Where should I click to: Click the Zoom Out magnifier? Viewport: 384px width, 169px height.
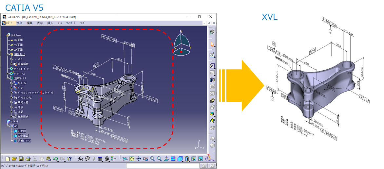click(160, 159)
